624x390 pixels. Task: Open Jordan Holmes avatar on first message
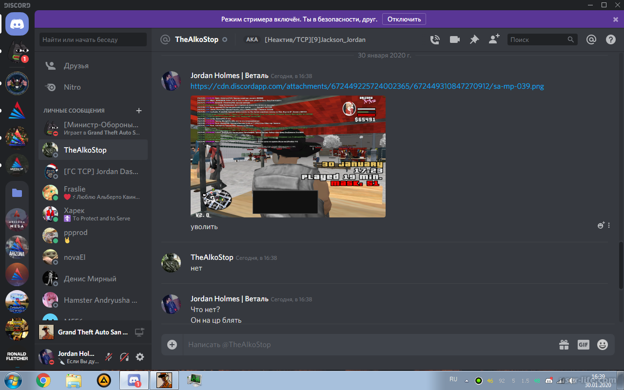pyautogui.click(x=171, y=80)
